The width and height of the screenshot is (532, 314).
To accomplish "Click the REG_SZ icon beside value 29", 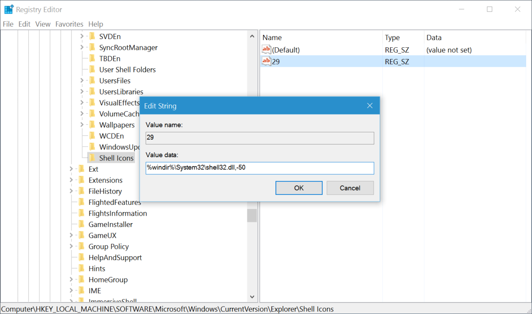I will 266,61.
